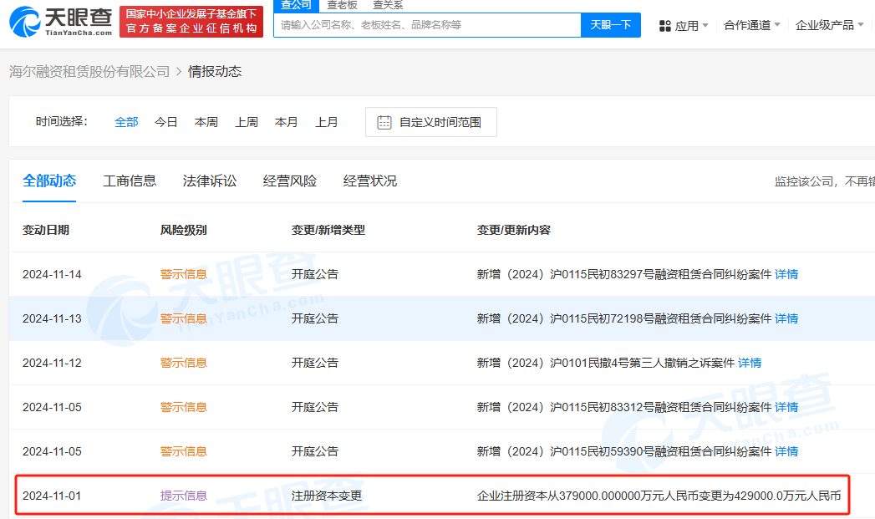Click date 2024-11-01 cell
This screenshot has width=875, height=519.
point(52,496)
